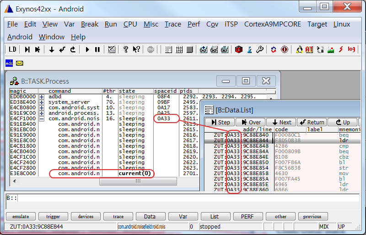This screenshot has width=366, height=235.
Task: Open the log icon in toolbar
Action: [x=351, y=49]
